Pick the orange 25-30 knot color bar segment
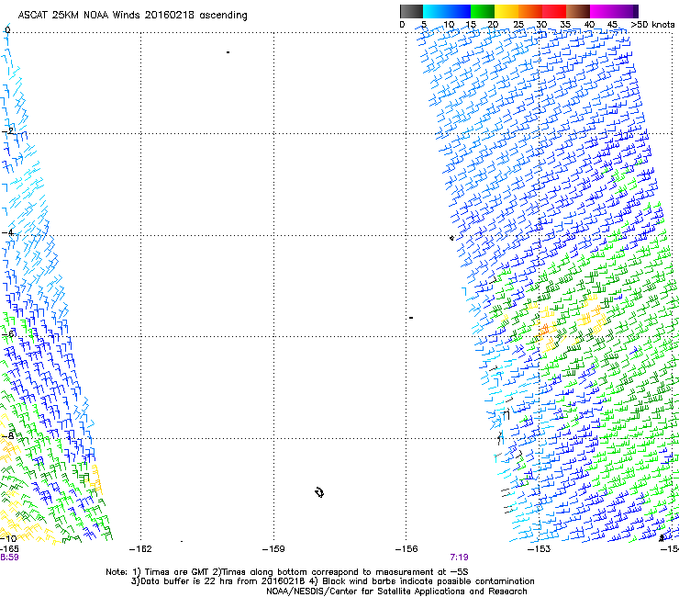 [x=530, y=11]
